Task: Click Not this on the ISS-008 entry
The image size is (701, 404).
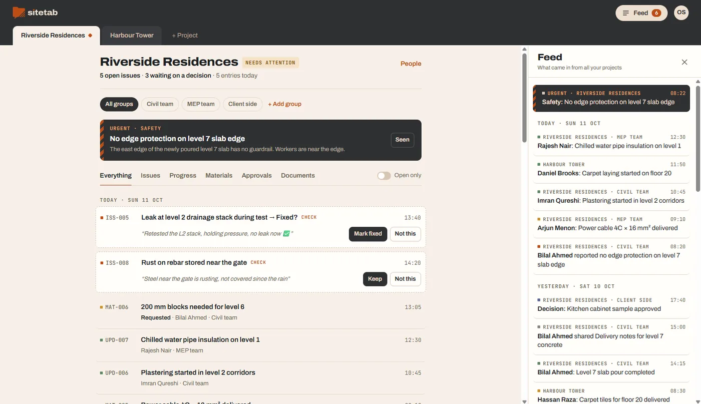Action: pyautogui.click(x=405, y=279)
